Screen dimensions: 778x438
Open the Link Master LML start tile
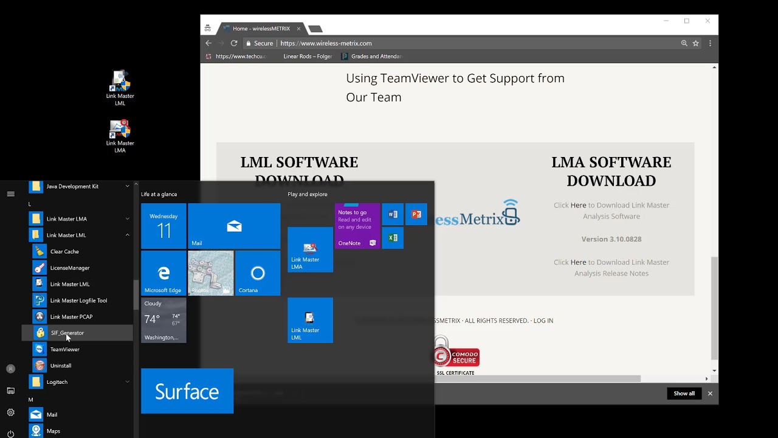(x=310, y=320)
